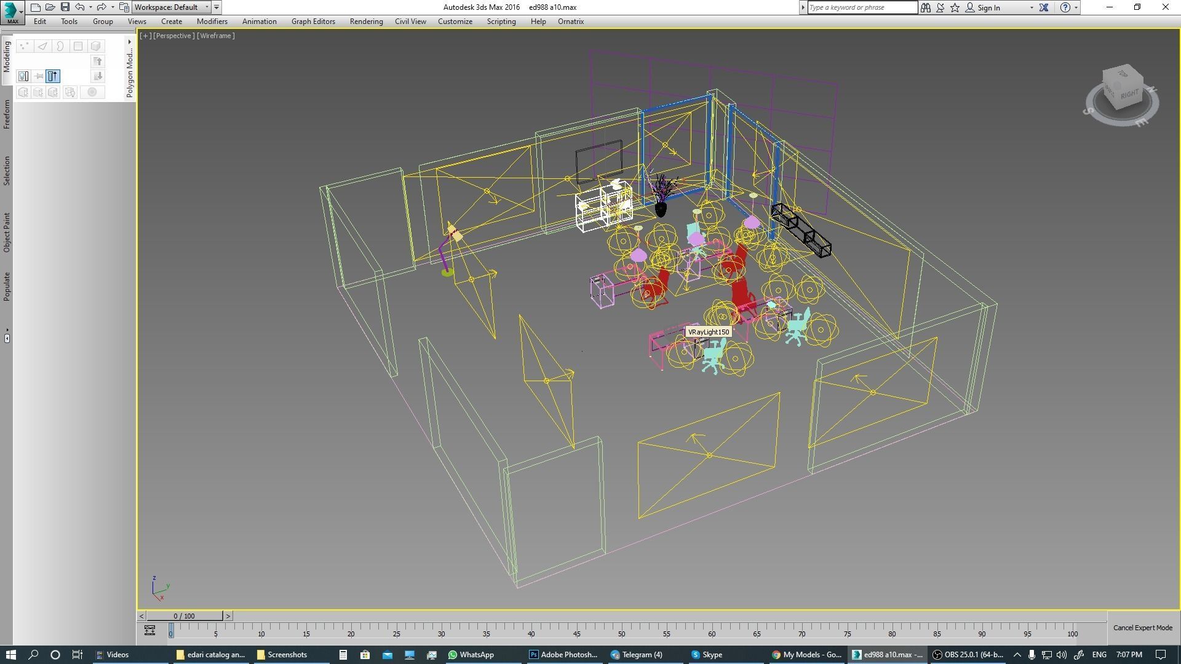Open the Edit menu
Screen dimensions: 1181x664
pos(40,22)
